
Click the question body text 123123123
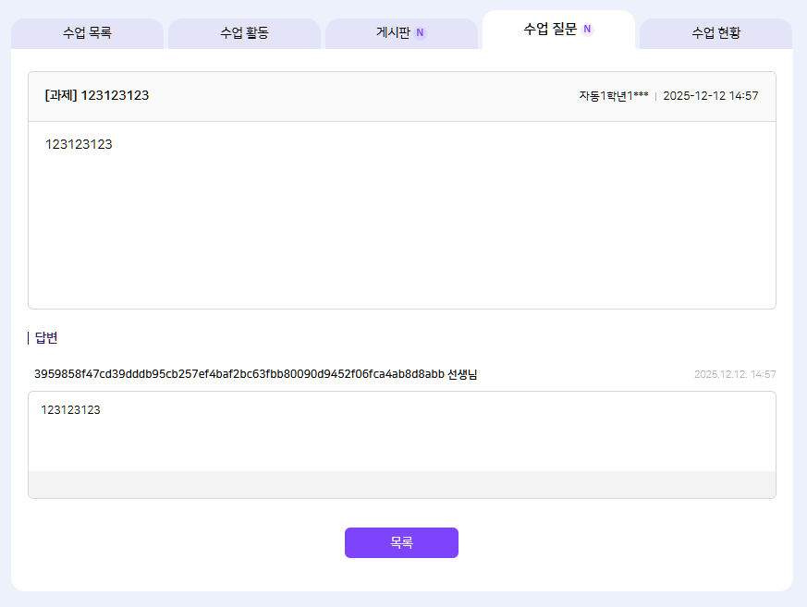coord(79,144)
